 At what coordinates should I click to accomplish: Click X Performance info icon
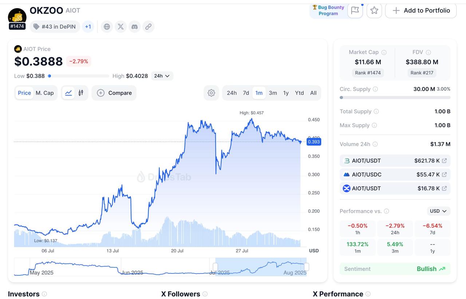(368, 294)
